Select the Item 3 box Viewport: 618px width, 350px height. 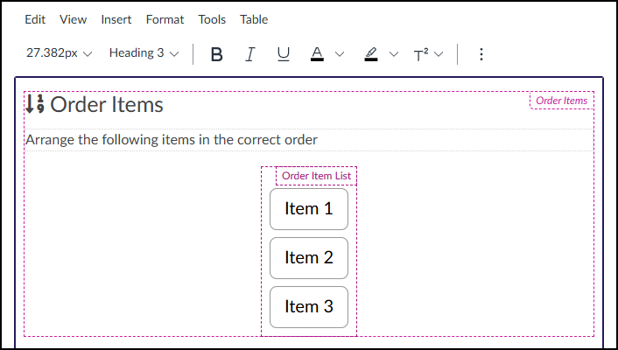tap(309, 306)
